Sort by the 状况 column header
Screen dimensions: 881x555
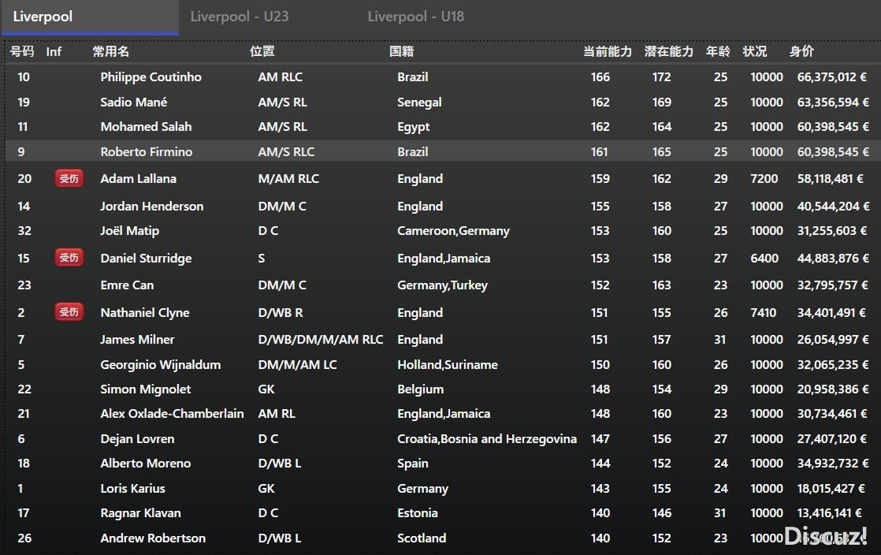pyautogui.click(x=755, y=52)
